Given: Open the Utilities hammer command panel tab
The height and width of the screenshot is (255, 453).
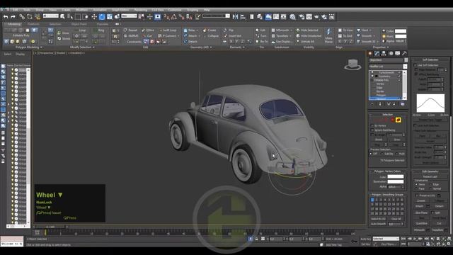Looking at the screenshot, I should click(x=404, y=53).
